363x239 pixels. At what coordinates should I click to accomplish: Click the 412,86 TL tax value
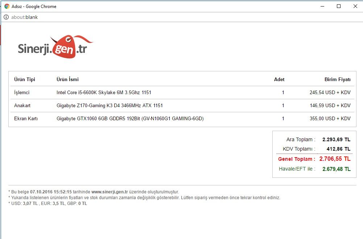(x=338, y=149)
